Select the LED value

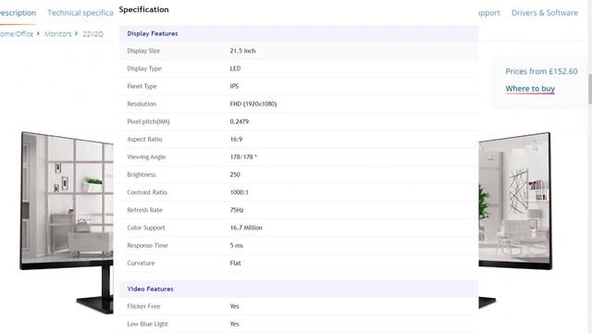coord(235,68)
